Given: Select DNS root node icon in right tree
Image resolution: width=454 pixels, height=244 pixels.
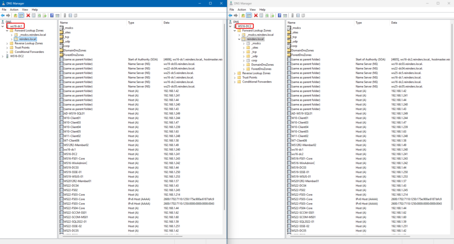Looking at the screenshot, I should pyautogui.click(x=231, y=22).
